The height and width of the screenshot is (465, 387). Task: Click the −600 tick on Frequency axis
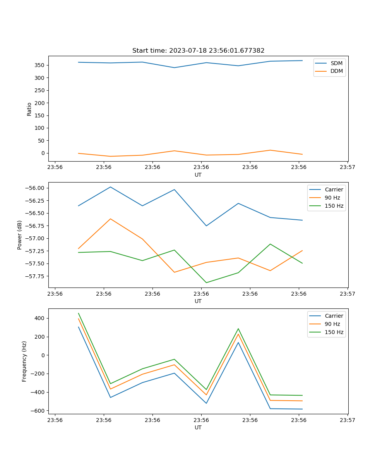[38, 411]
